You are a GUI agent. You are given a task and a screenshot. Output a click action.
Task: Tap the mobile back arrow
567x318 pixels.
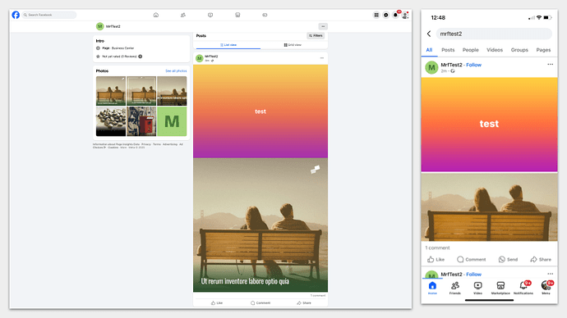click(x=429, y=34)
